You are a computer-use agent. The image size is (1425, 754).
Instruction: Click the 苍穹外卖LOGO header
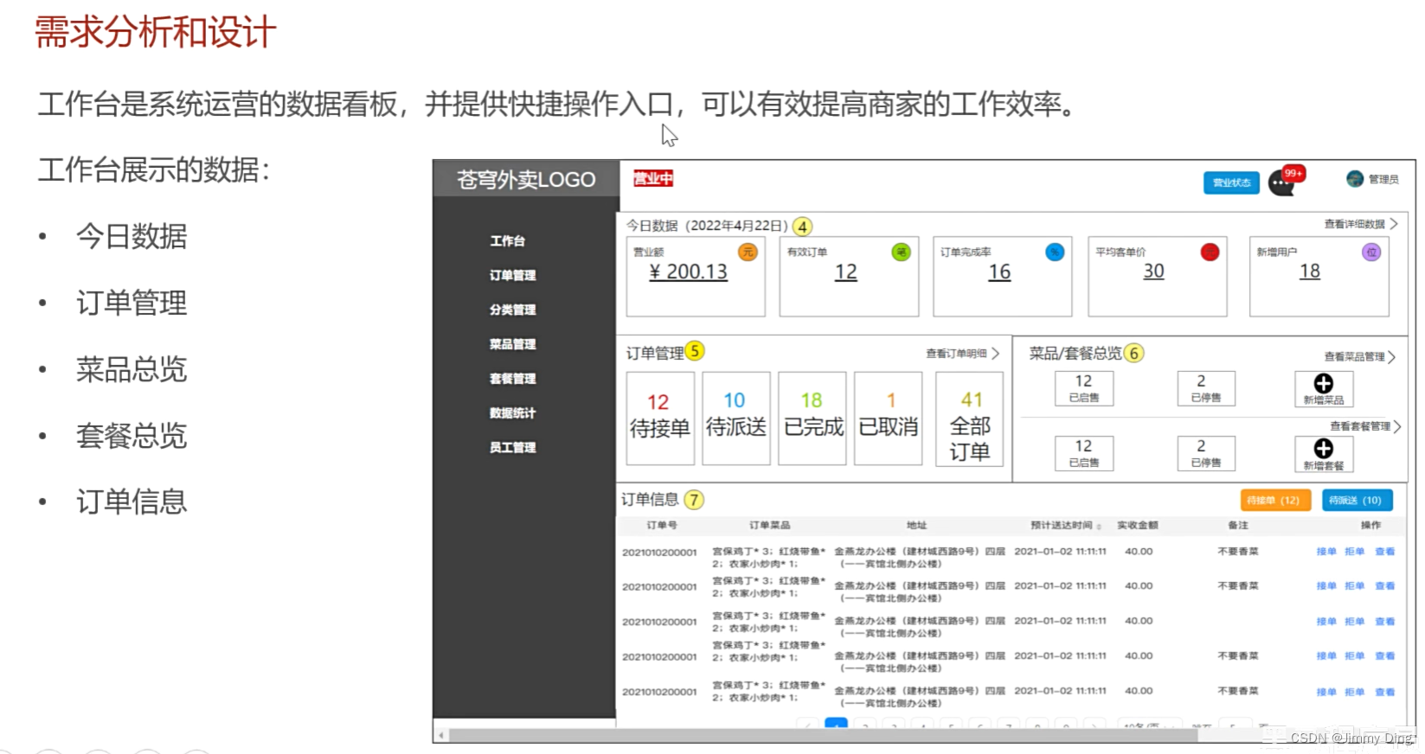(x=526, y=179)
